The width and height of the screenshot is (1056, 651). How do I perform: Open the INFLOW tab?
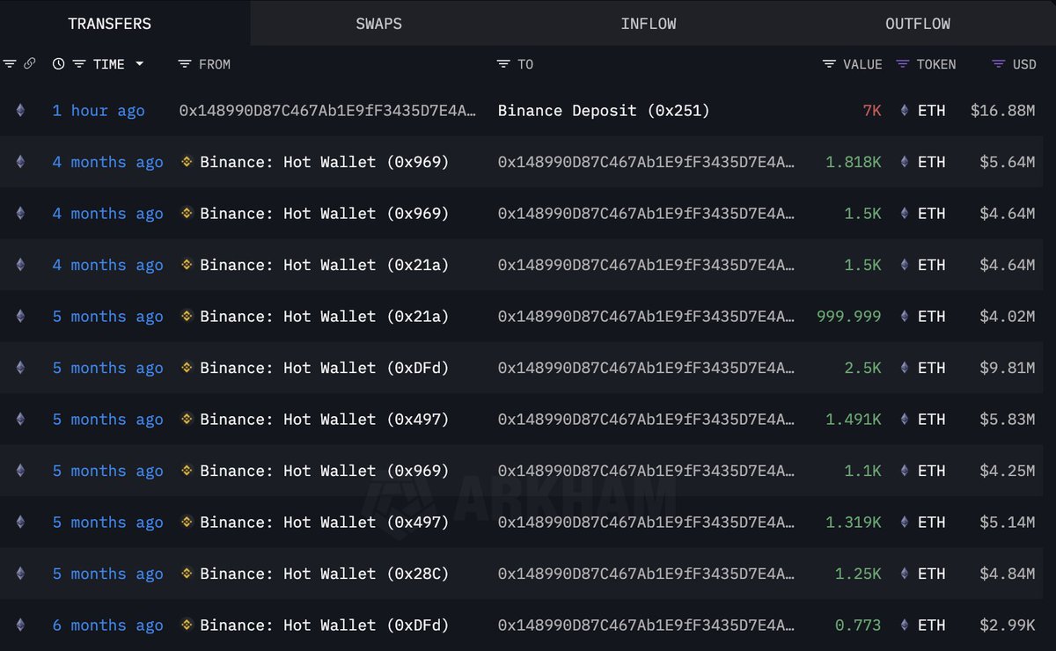coord(649,23)
